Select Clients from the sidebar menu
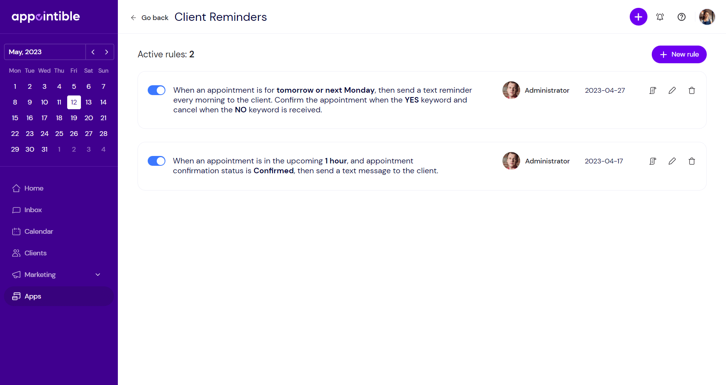Image resolution: width=726 pixels, height=385 pixels. click(35, 253)
